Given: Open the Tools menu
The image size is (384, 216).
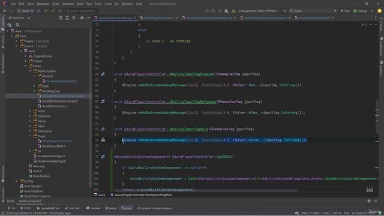Looking at the screenshot, I should (x=108, y=4).
